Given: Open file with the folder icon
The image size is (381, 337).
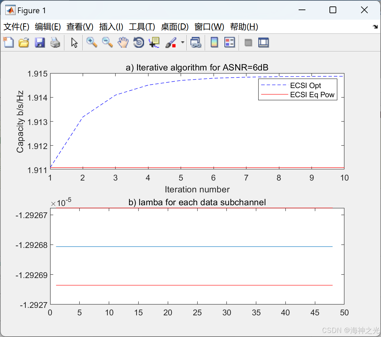Looking at the screenshot, I should pyautogui.click(x=24, y=42).
